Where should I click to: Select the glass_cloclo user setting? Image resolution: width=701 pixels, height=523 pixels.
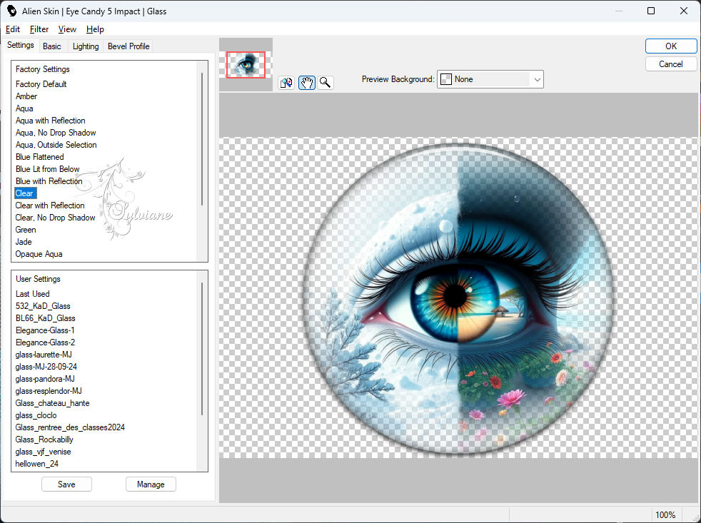pos(36,415)
